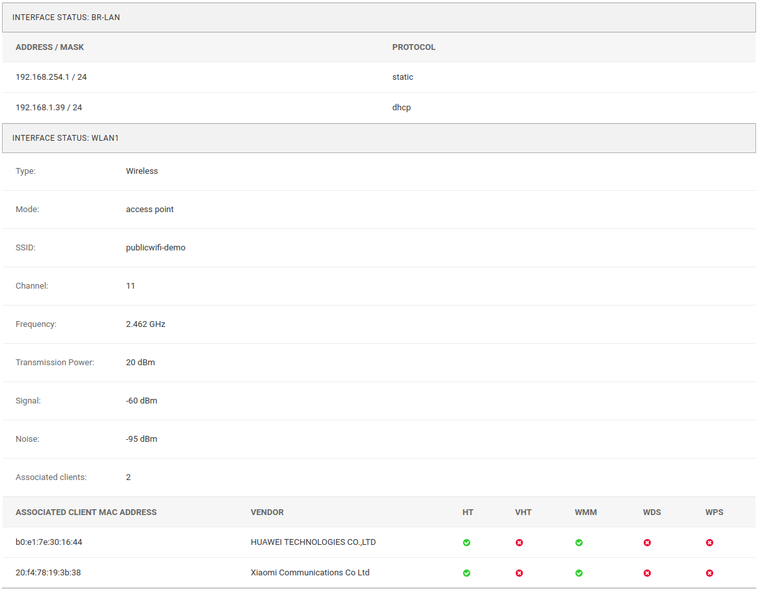Click the green HT check for Xiaomi client
758x589 pixels.
click(466, 573)
